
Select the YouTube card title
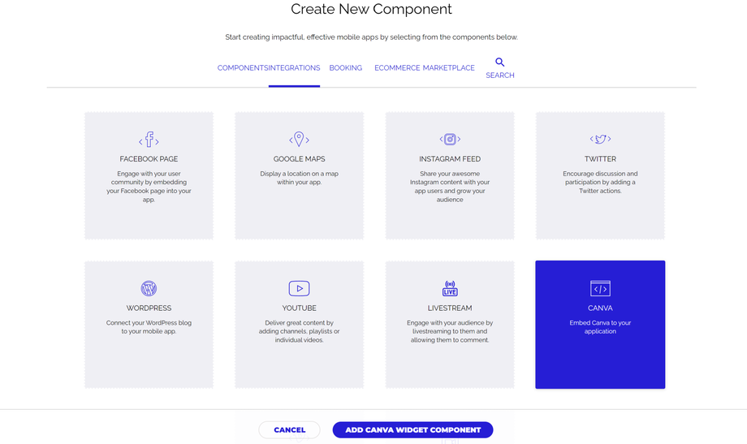[x=299, y=308]
